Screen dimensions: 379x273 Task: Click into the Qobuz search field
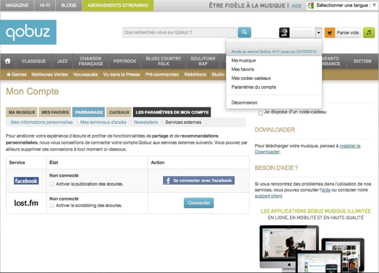[x=179, y=32]
